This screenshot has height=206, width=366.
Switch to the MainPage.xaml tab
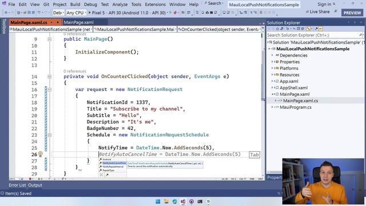[78, 22]
